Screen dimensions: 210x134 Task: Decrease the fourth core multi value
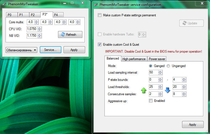point(78,23)
